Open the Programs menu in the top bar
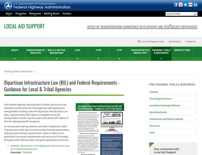The height and width of the screenshot is (155, 202). pos(21,14)
